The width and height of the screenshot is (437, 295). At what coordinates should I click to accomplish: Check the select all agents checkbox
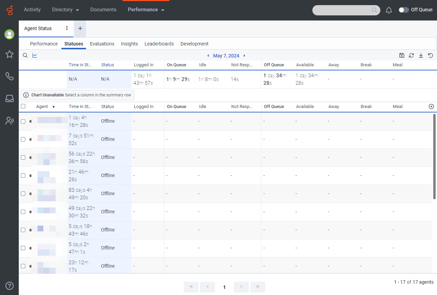(x=23, y=106)
